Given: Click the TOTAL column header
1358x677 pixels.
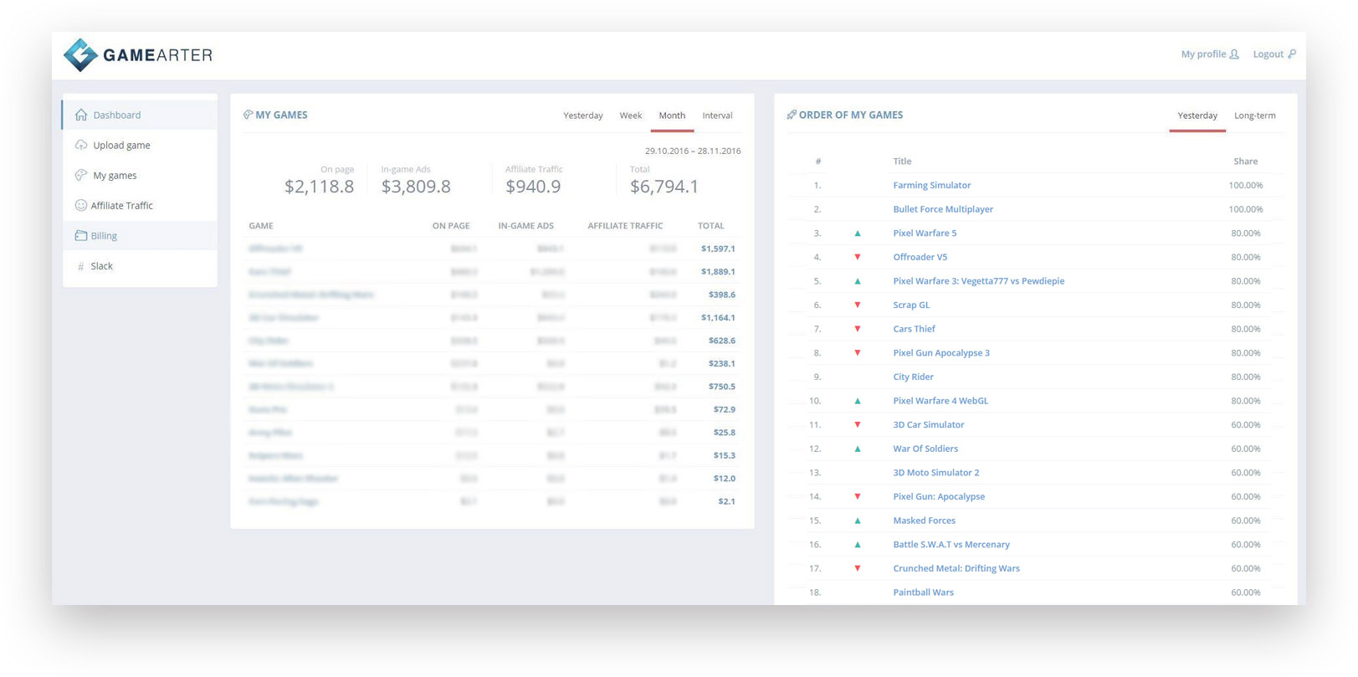Looking at the screenshot, I should pyautogui.click(x=711, y=226).
